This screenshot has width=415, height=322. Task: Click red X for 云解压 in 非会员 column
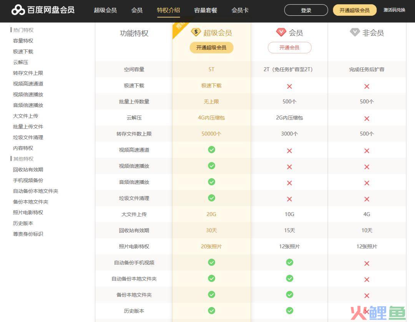click(x=367, y=119)
